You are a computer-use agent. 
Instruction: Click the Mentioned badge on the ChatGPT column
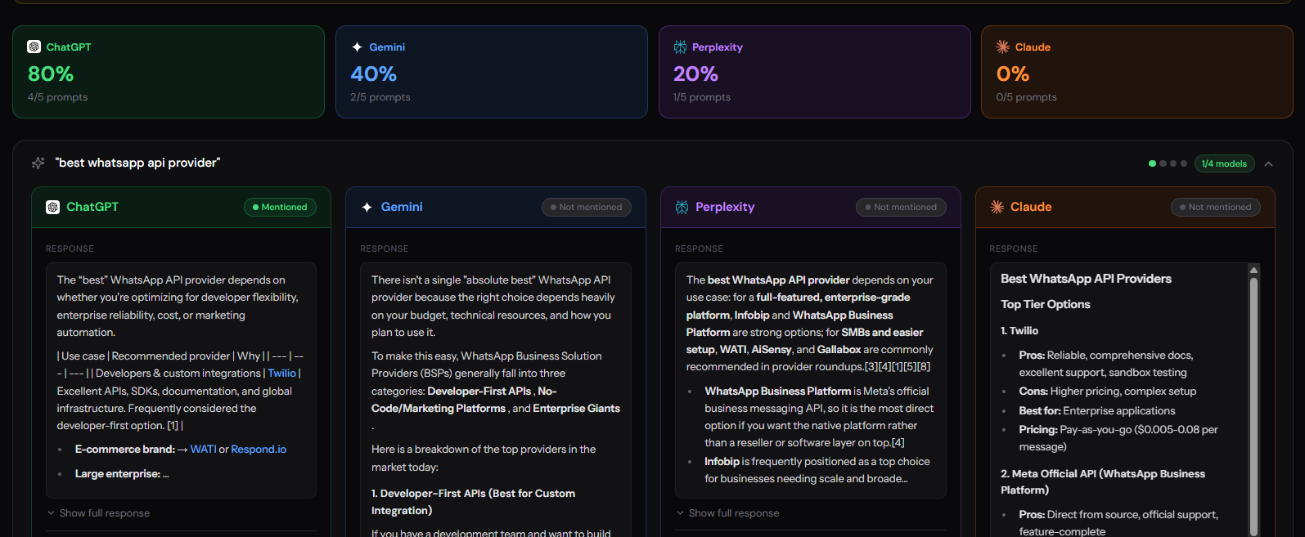pos(280,207)
